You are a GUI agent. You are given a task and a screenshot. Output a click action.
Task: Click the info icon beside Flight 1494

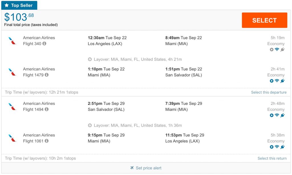click(46, 109)
